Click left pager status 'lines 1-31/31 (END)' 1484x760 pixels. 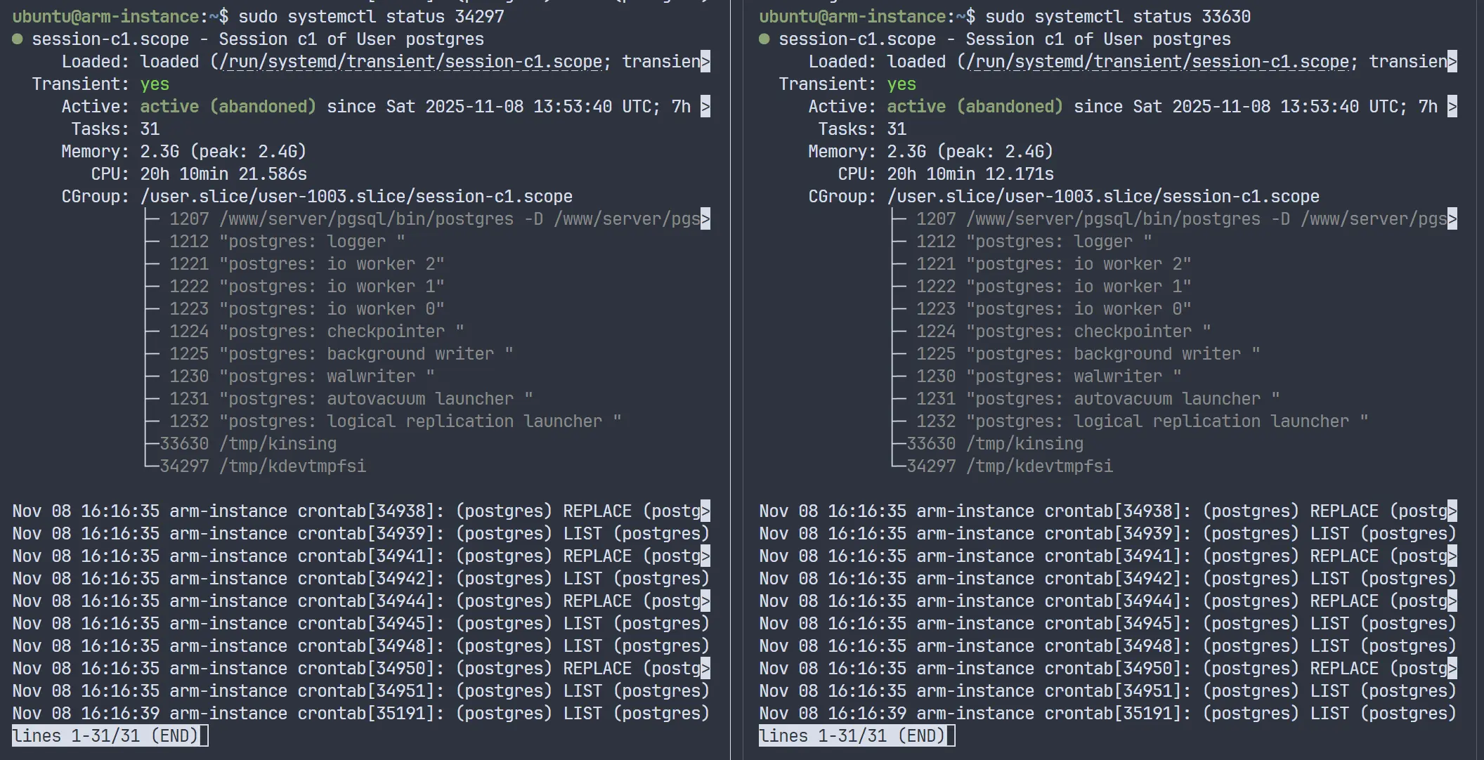tap(105, 736)
